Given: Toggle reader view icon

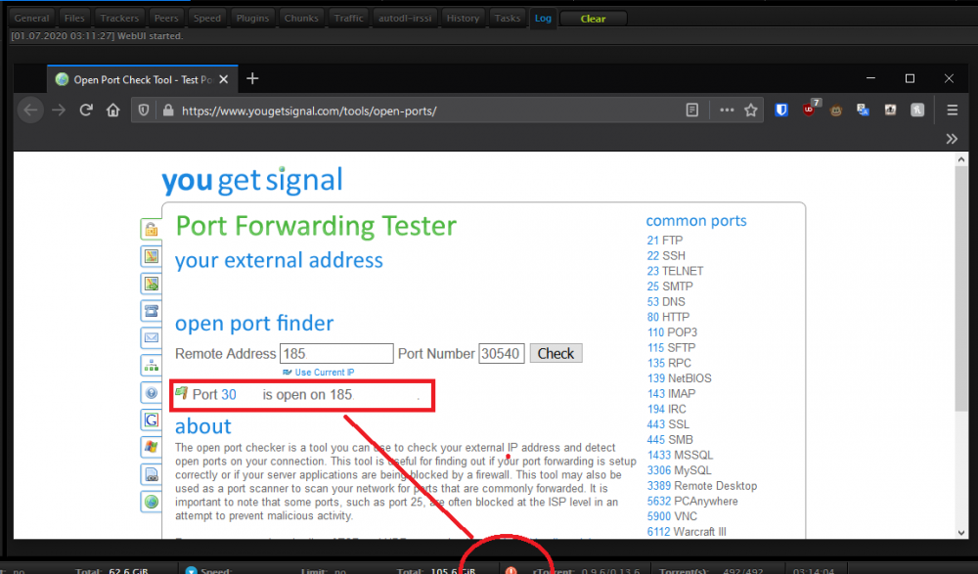Looking at the screenshot, I should point(691,110).
